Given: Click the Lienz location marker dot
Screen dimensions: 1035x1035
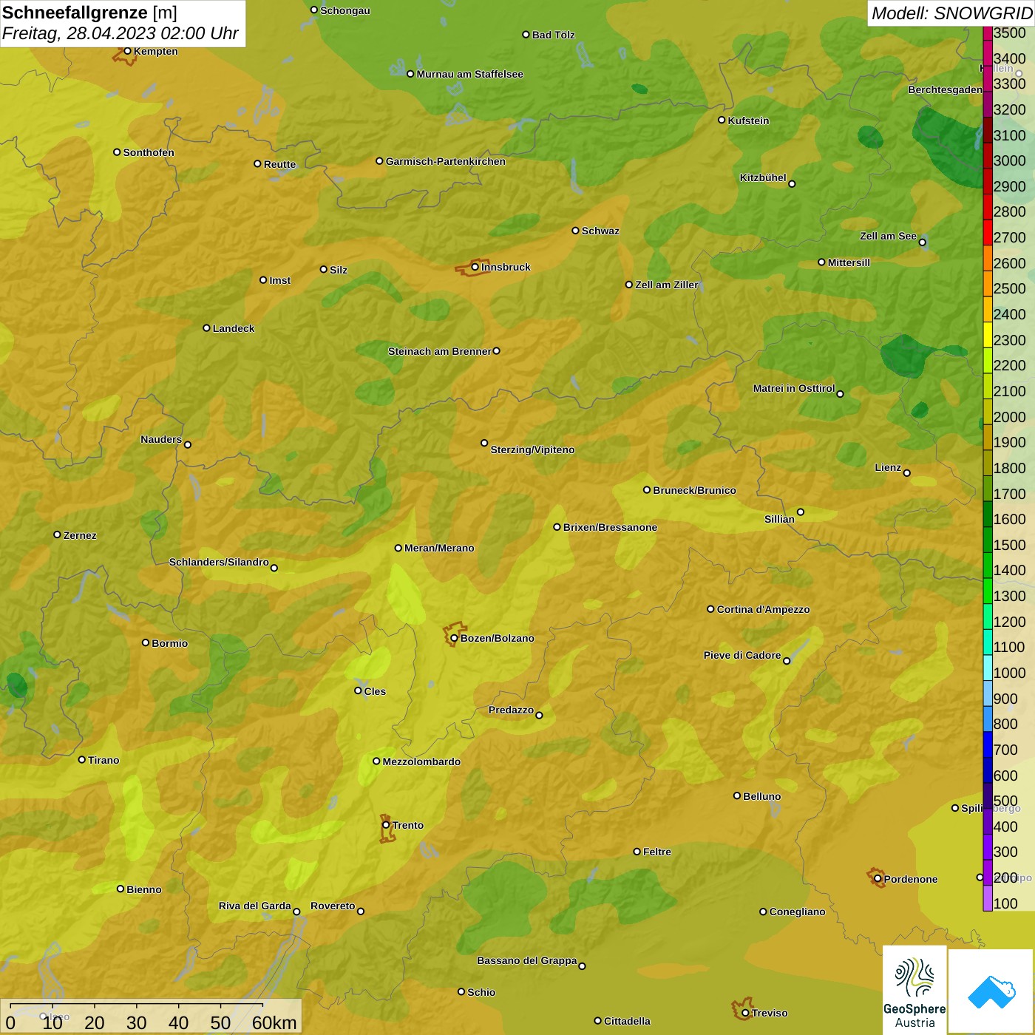Looking at the screenshot, I should (x=907, y=473).
